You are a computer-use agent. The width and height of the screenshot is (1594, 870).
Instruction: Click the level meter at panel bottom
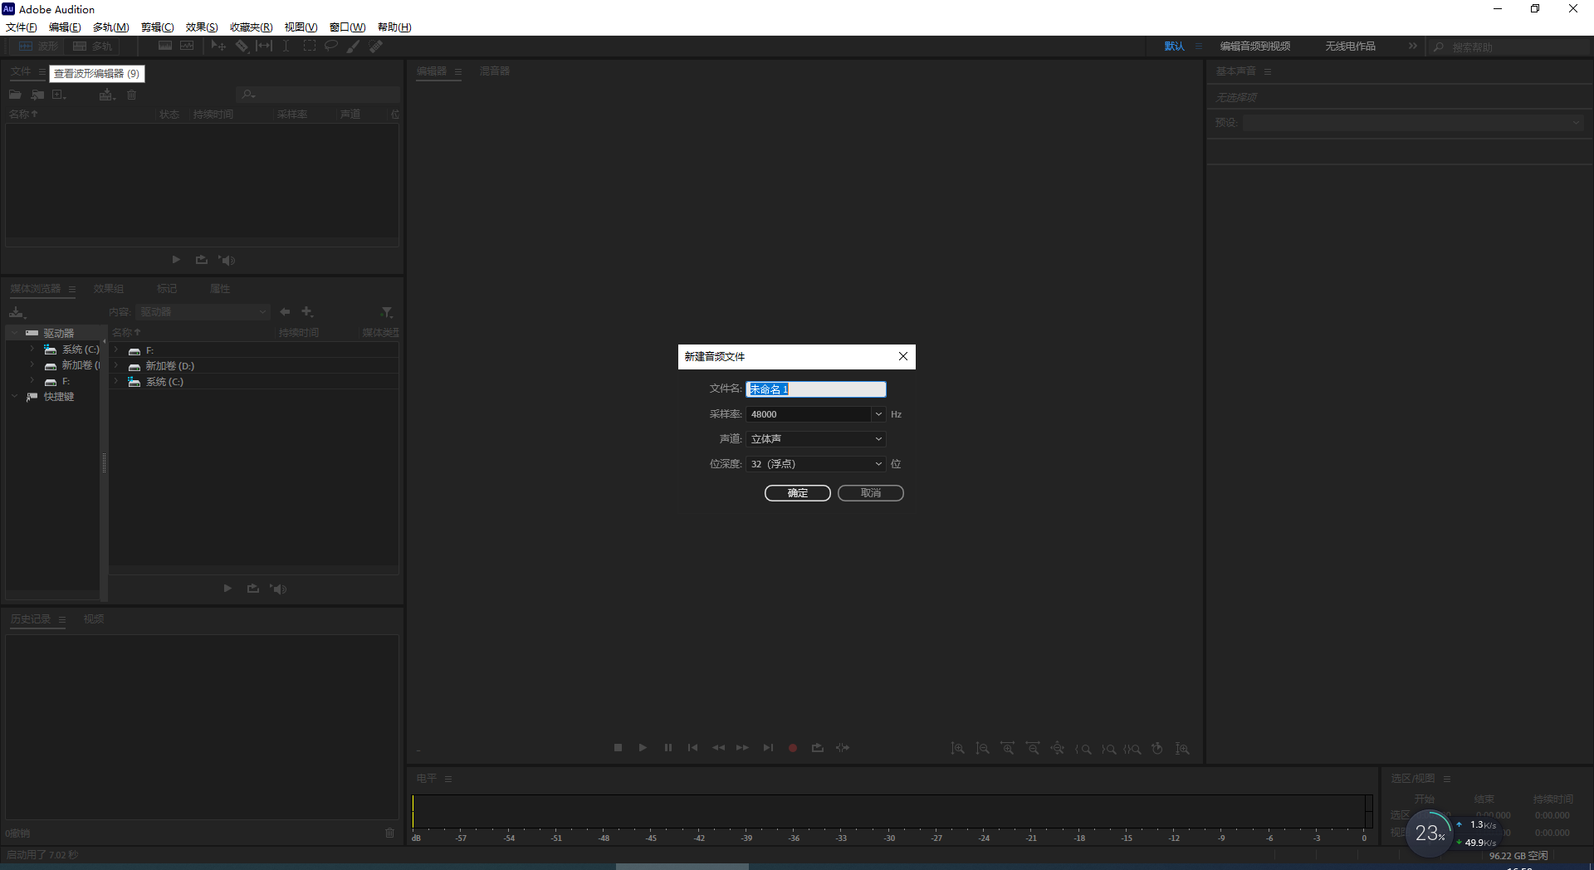point(890,812)
